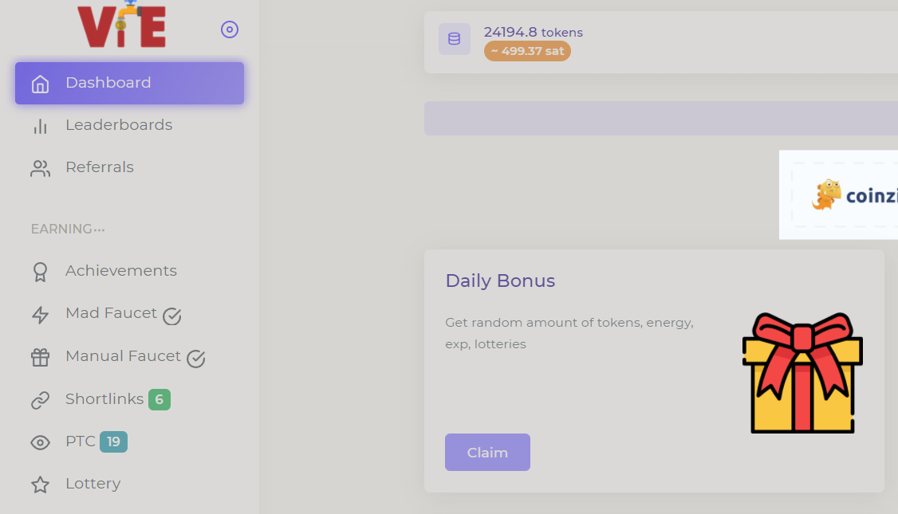Toggle the sidebar pin circle button

click(x=230, y=29)
